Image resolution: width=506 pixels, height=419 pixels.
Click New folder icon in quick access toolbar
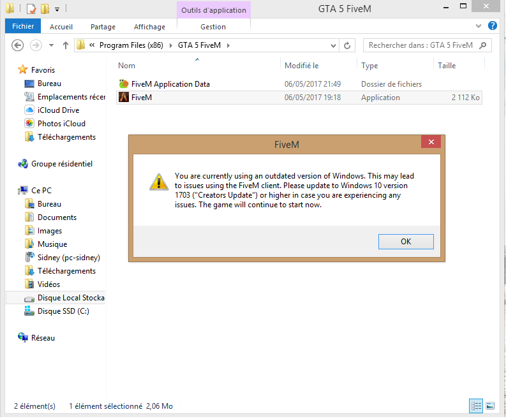tap(45, 9)
